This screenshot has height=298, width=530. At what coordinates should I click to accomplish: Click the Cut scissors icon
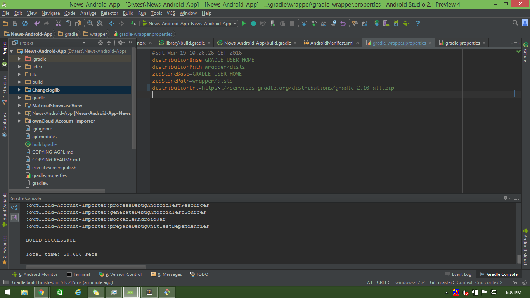pyautogui.click(x=59, y=23)
